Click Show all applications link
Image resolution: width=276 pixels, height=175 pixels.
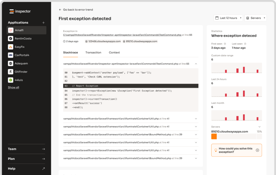13,87
